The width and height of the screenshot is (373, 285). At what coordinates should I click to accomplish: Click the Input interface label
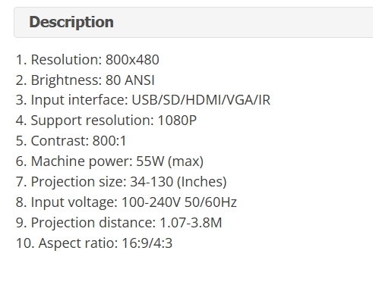[80, 100]
